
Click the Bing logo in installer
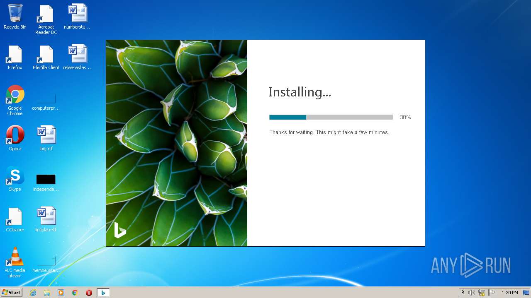(x=120, y=230)
